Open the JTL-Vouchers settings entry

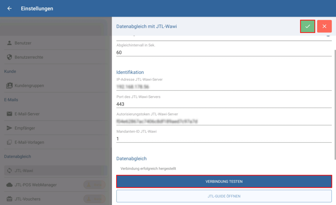click(31, 199)
